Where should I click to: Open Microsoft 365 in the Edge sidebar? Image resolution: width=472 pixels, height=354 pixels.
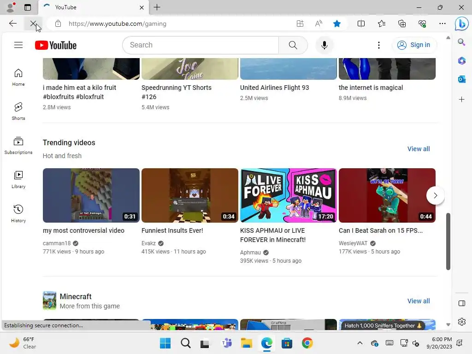[x=461, y=61]
